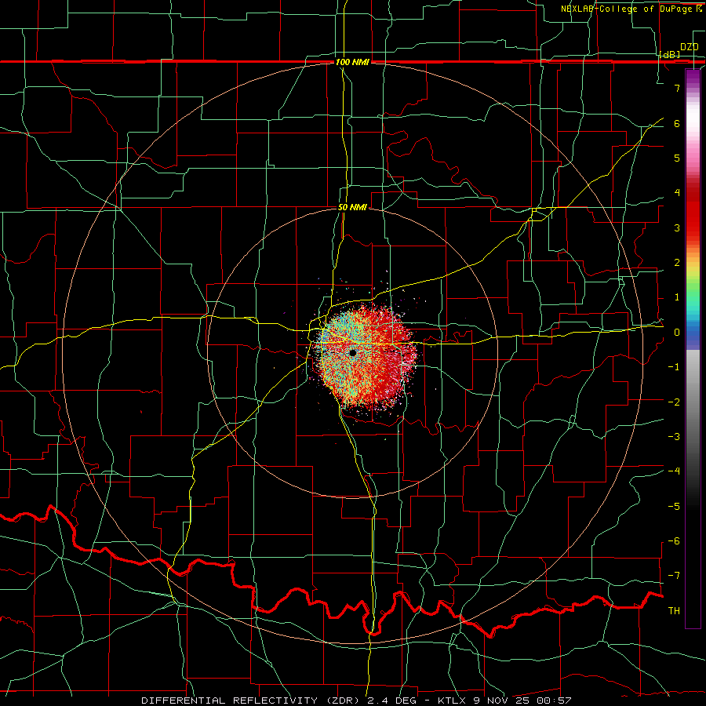Click the -5 value on the scale
706x706 pixels.
674,507
